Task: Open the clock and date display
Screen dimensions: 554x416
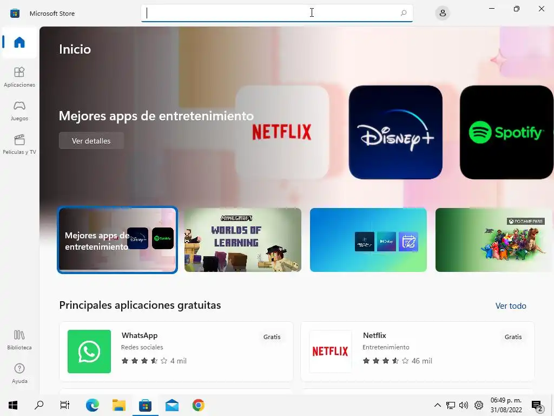Action: 506,405
